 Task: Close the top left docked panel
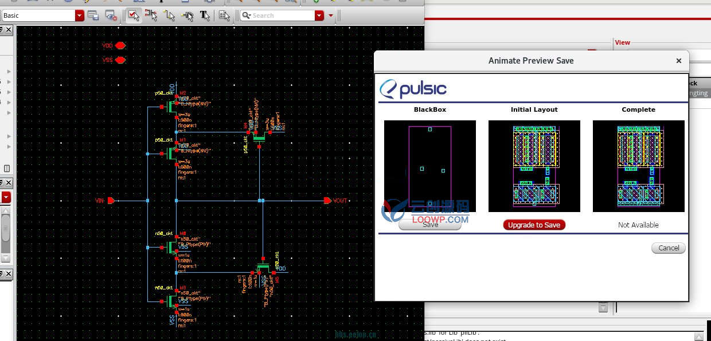coord(8,30)
